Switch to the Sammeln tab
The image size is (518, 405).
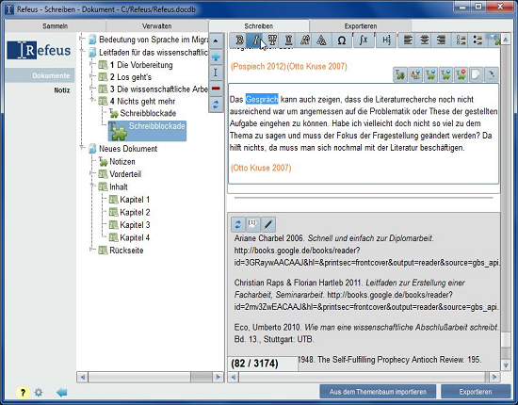coord(55,26)
